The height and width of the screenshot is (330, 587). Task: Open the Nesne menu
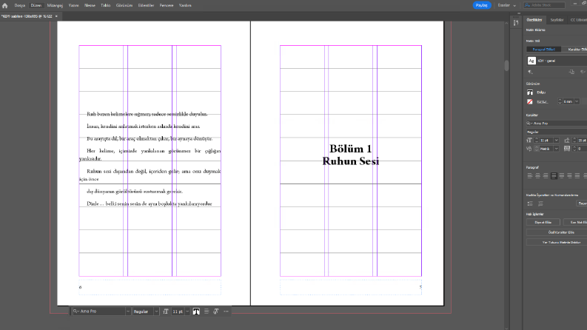click(x=90, y=6)
